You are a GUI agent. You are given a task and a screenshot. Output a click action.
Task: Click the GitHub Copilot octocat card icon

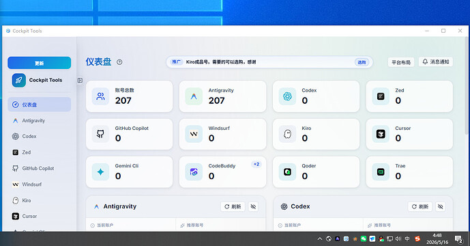tap(100, 134)
